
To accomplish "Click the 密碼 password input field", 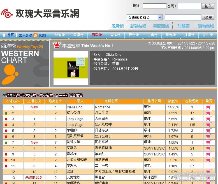I will pos(189,6).
